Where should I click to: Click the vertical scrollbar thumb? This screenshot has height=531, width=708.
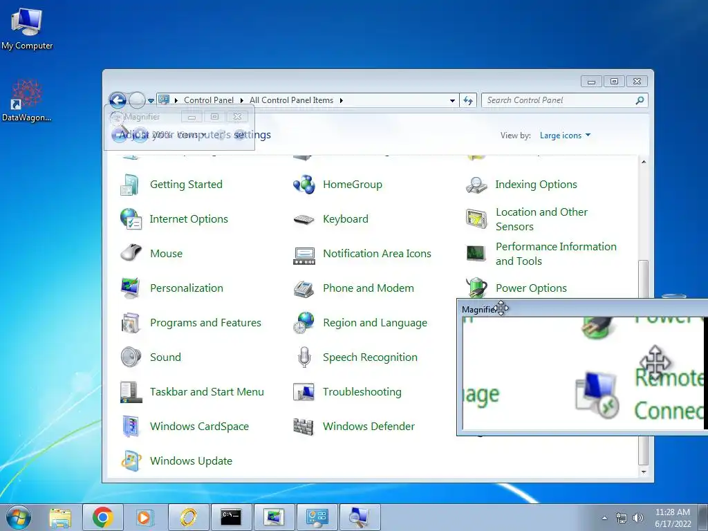(x=644, y=362)
